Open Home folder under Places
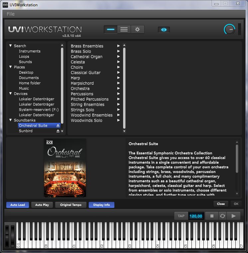 (x=30, y=83)
